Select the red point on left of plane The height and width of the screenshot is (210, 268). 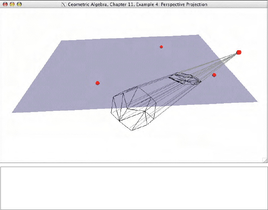[98, 83]
